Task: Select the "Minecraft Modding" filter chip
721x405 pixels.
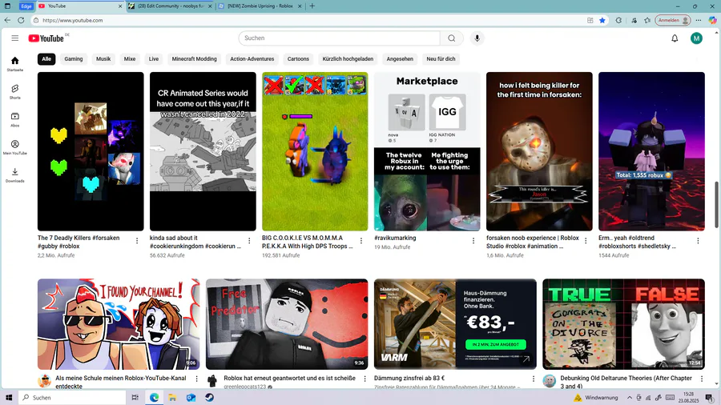Action: point(194,58)
